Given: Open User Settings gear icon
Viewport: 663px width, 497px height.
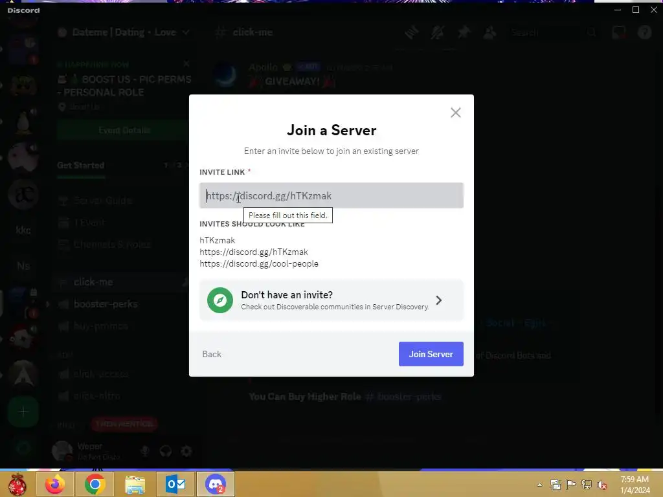Looking at the screenshot, I should point(186,451).
